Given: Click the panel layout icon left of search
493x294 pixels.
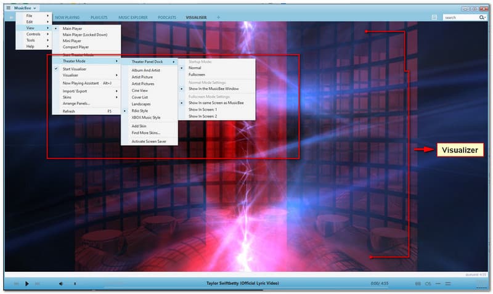Looking at the screenshot, I should point(434,18).
